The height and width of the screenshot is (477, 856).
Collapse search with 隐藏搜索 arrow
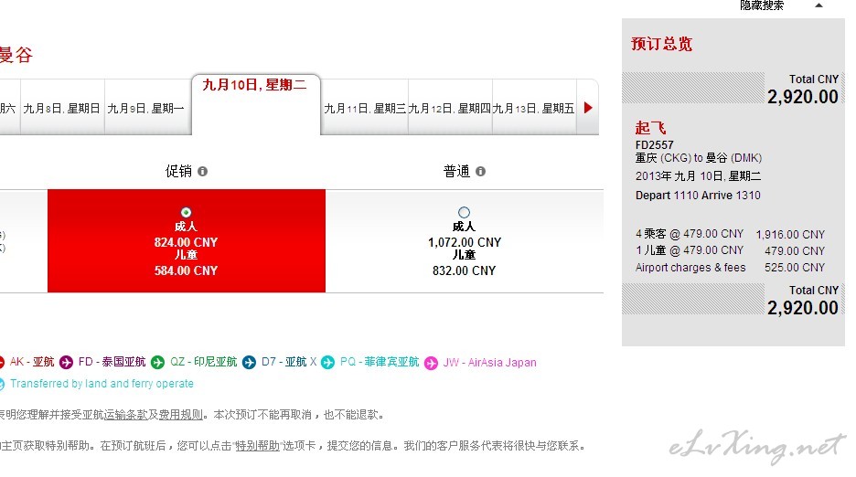pos(819,5)
